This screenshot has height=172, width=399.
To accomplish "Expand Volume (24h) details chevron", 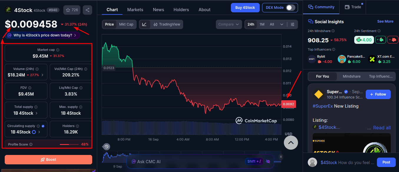I will 42,75.
